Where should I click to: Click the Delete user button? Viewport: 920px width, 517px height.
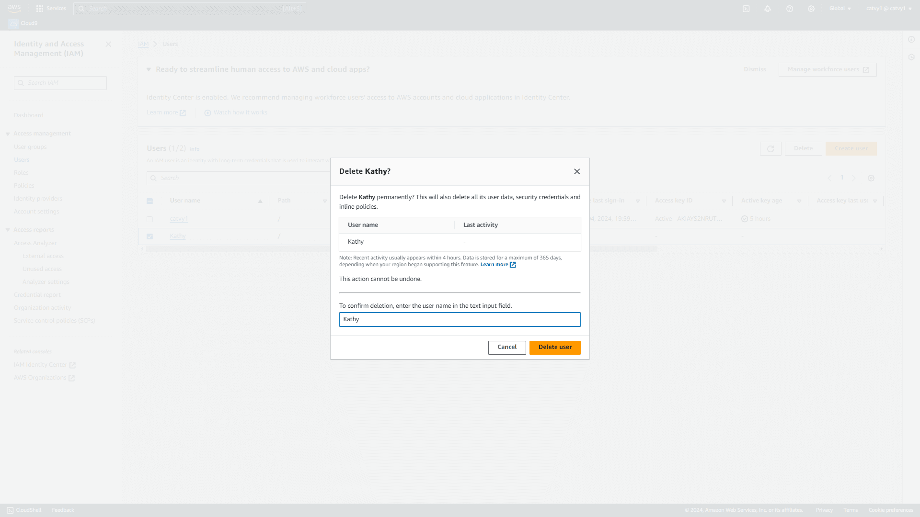[555, 348]
